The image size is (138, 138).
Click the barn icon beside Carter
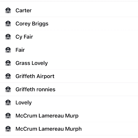click(x=8, y=10)
